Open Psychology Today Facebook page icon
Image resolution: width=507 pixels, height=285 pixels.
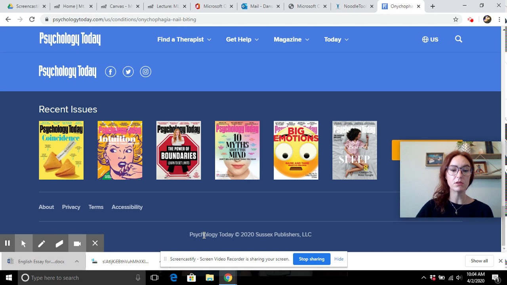pyautogui.click(x=111, y=72)
